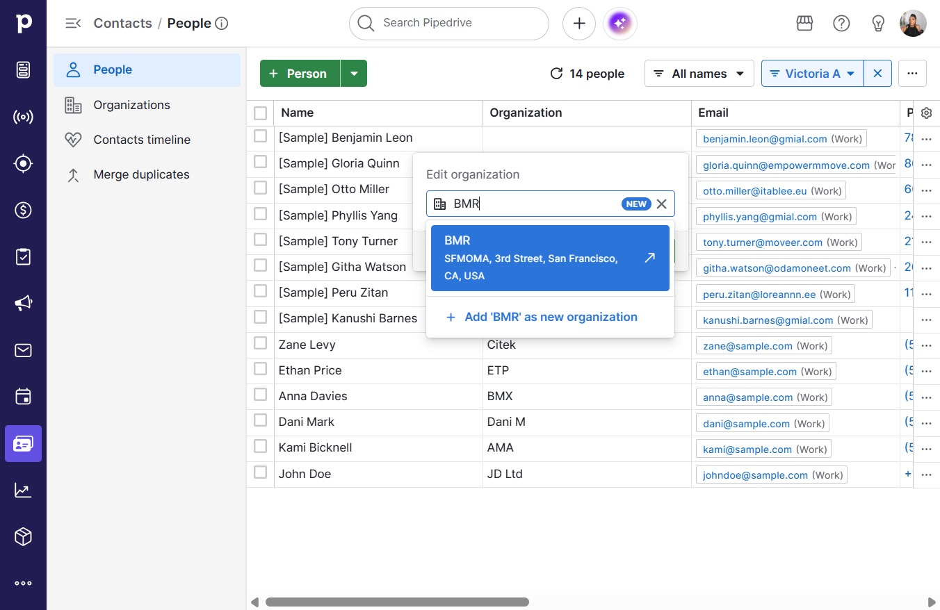Viewport: 940px width, 610px height.
Task: Open Campaigns megaphone icon
Action: (x=23, y=303)
